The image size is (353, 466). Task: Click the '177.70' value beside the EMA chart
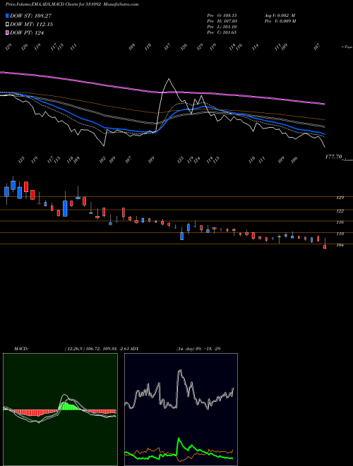(333, 157)
